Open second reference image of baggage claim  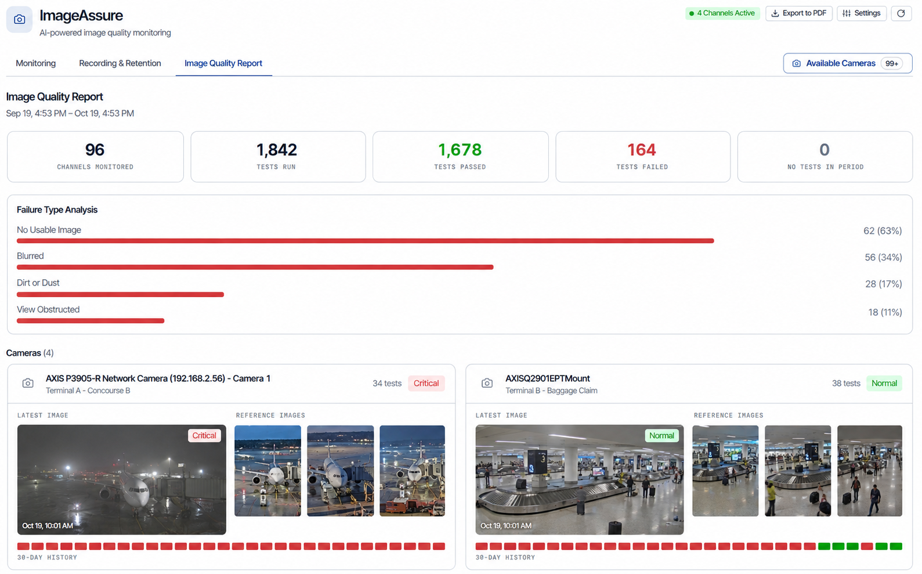tap(798, 471)
